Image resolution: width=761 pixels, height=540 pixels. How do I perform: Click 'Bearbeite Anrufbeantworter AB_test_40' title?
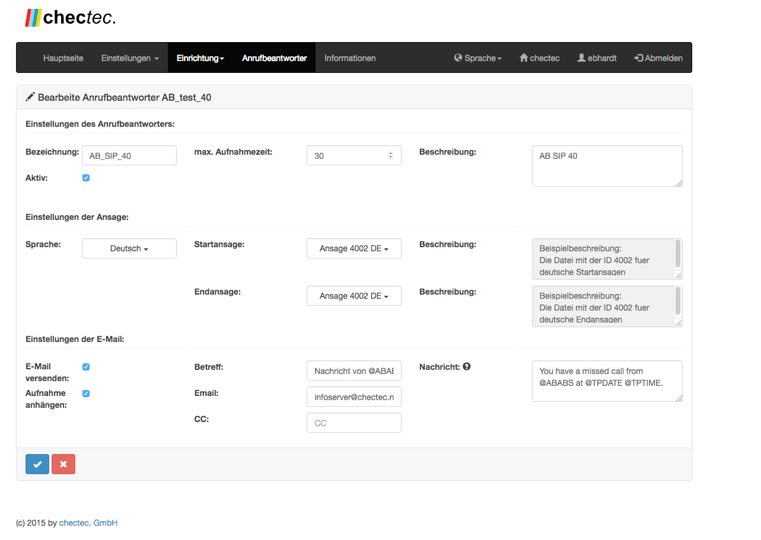(125, 97)
